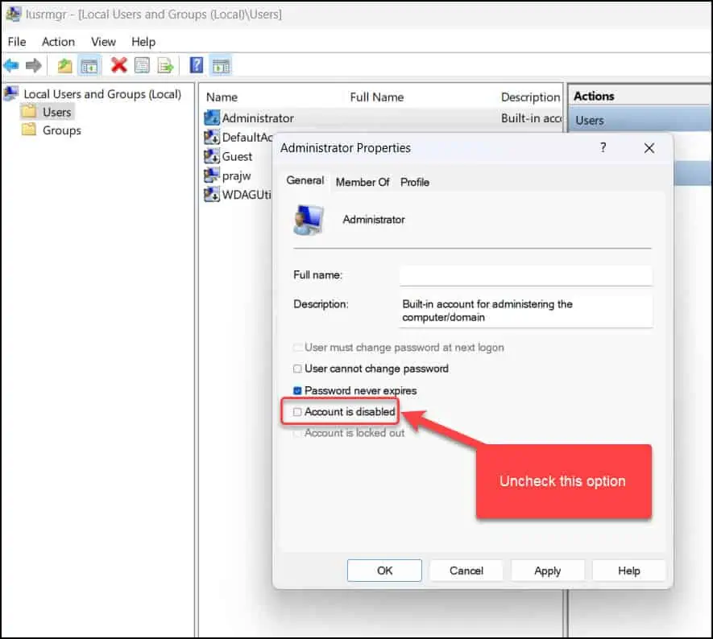Click the Back arrow toolbar icon
This screenshot has width=713, height=639.
point(11,66)
